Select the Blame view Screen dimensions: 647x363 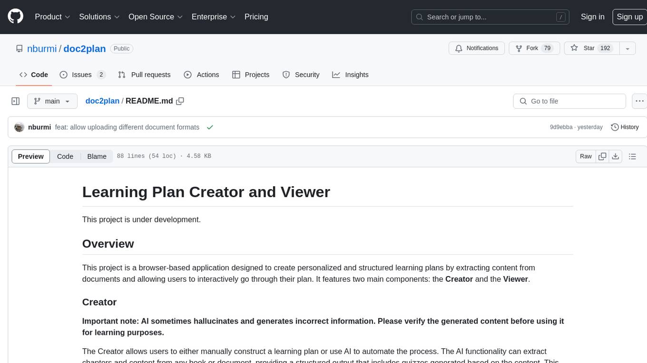click(97, 156)
